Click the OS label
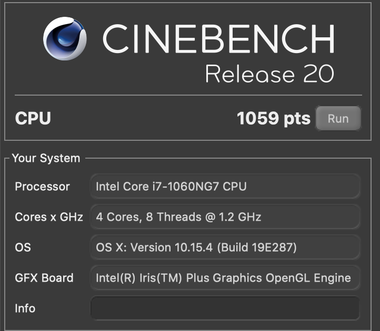This screenshot has width=380, height=331. click(23, 247)
